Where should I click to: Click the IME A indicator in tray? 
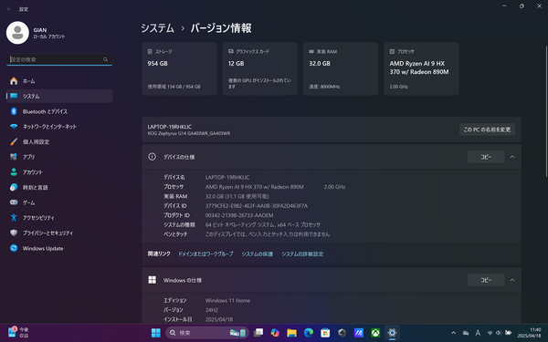pos(478,333)
